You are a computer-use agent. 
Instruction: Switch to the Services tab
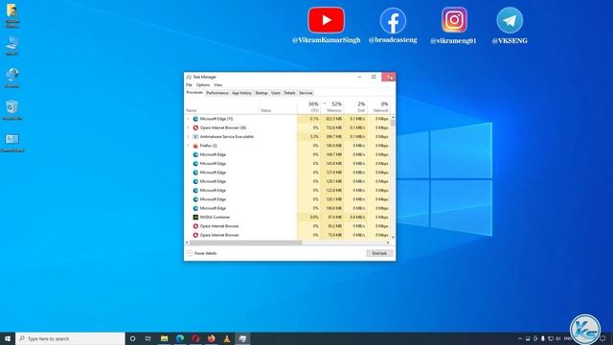tap(306, 93)
